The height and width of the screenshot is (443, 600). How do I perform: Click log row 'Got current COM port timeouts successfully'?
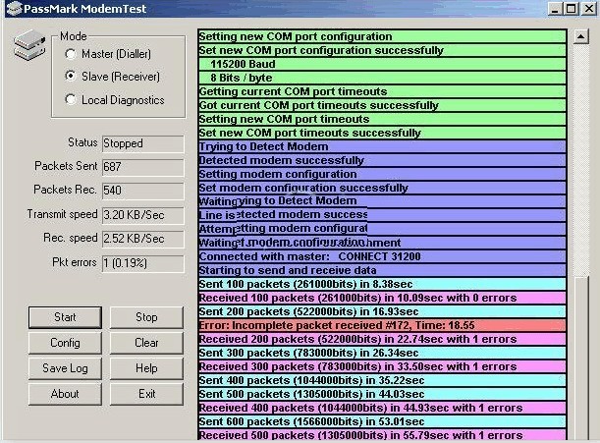(x=382, y=106)
